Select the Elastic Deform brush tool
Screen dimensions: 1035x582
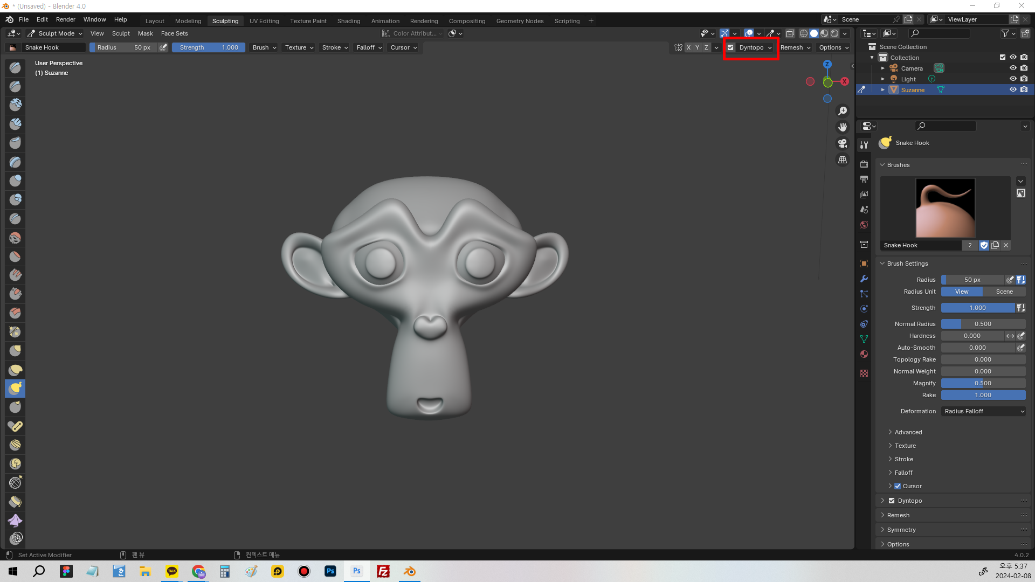pyautogui.click(x=15, y=370)
